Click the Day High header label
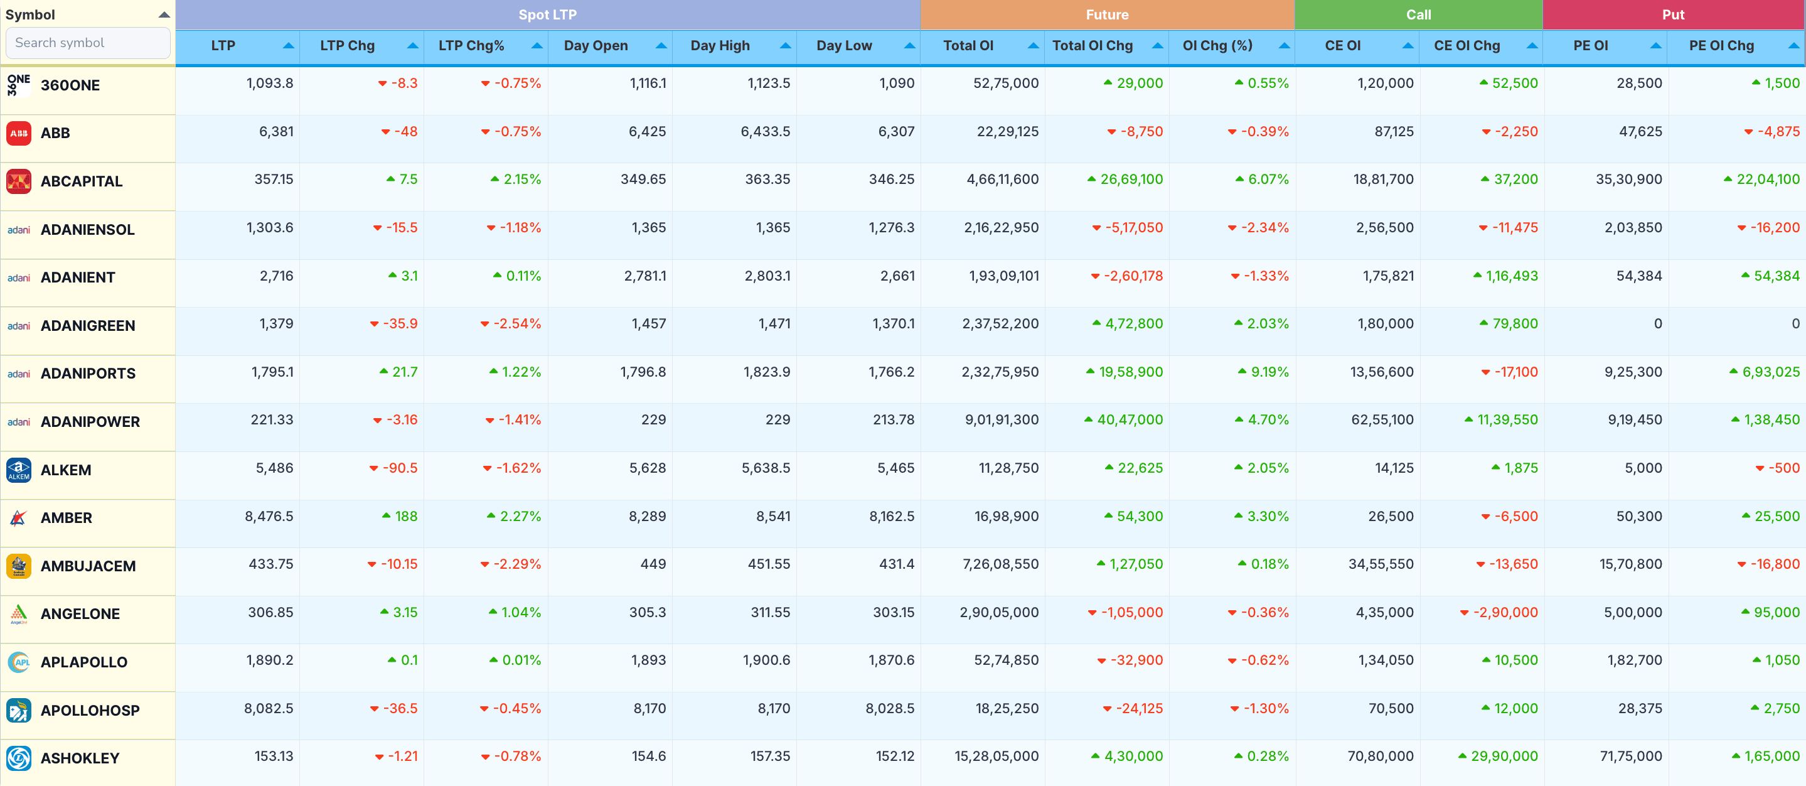 click(x=720, y=46)
